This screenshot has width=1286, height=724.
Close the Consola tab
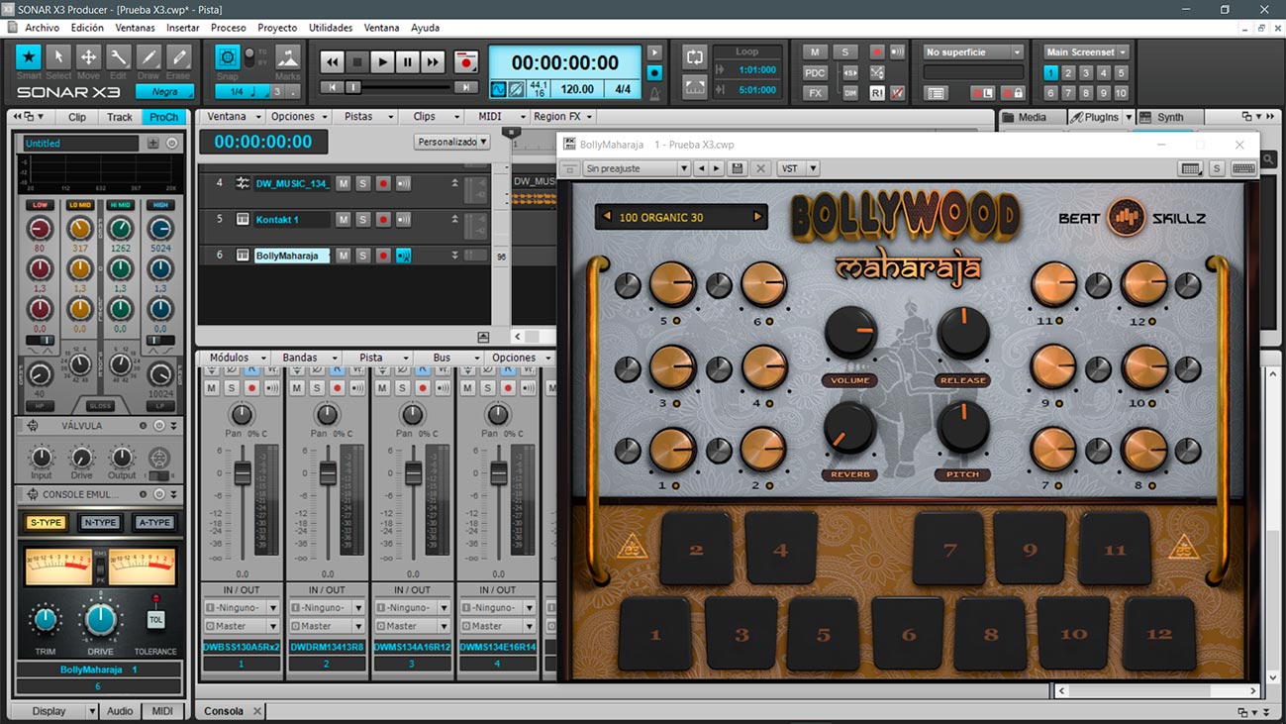257,711
